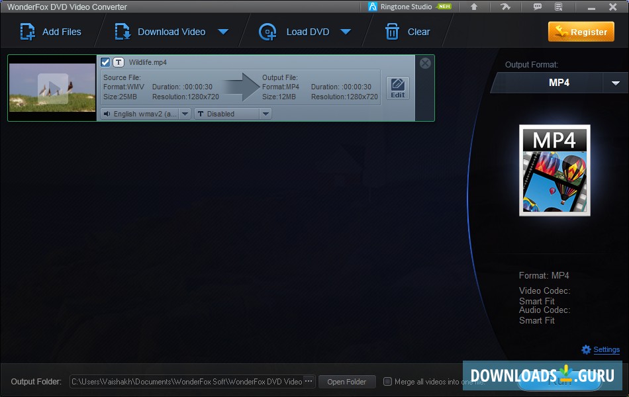
Task: Uncheck the Wildlife.mp4 checkbox
Action: [x=105, y=62]
